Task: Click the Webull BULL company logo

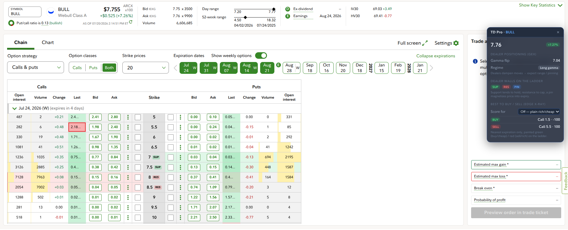Action: (51, 12)
